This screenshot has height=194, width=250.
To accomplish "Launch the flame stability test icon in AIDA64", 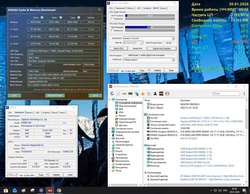I will tap(143, 94).
